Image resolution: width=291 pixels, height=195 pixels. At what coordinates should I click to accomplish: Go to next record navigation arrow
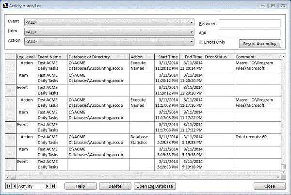coord(47,186)
